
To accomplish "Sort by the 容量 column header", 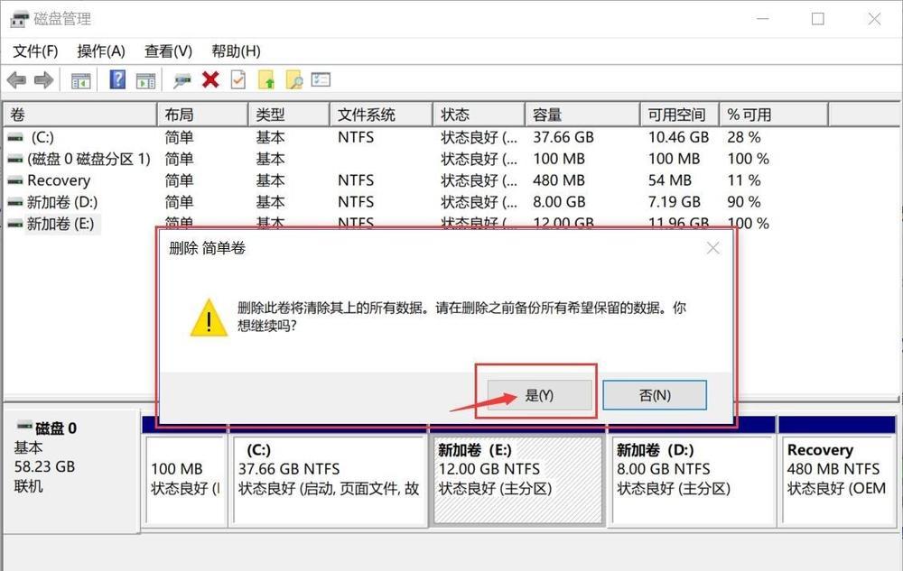I will tap(582, 115).
